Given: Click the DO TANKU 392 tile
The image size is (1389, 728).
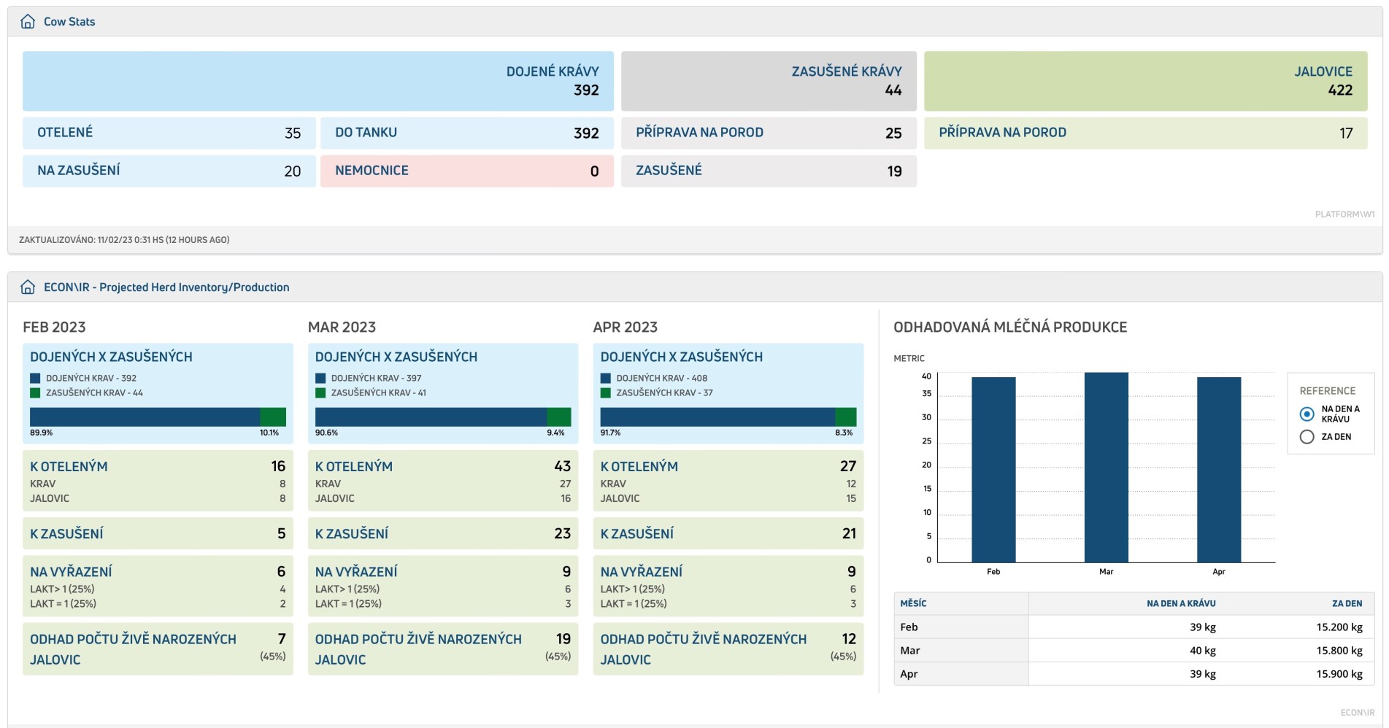Looking at the screenshot, I should (x=467, y=133).
